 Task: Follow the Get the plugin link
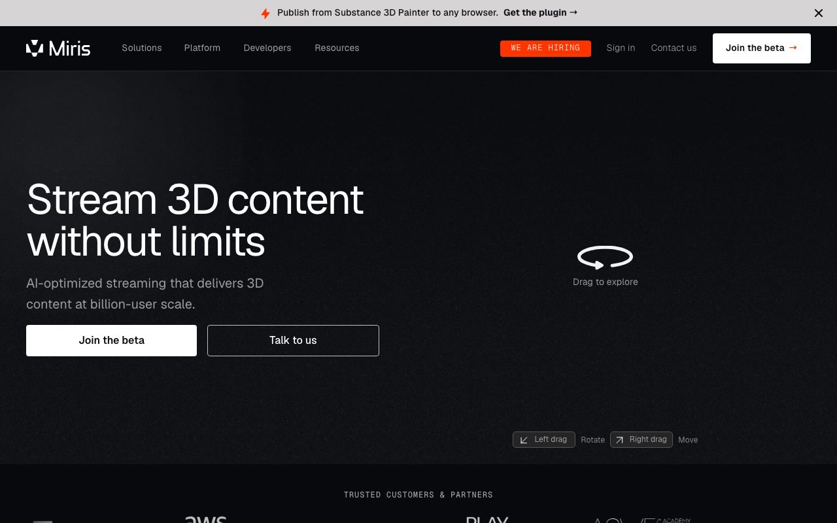tap(540, 12)
